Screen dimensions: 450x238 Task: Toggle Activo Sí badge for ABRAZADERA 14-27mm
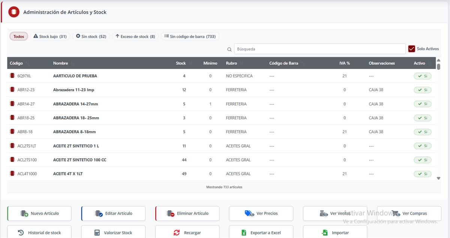(x=423, y=104)
